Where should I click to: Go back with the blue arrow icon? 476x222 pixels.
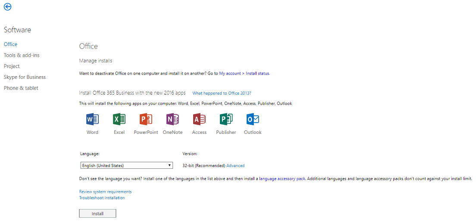click(8, 6)
